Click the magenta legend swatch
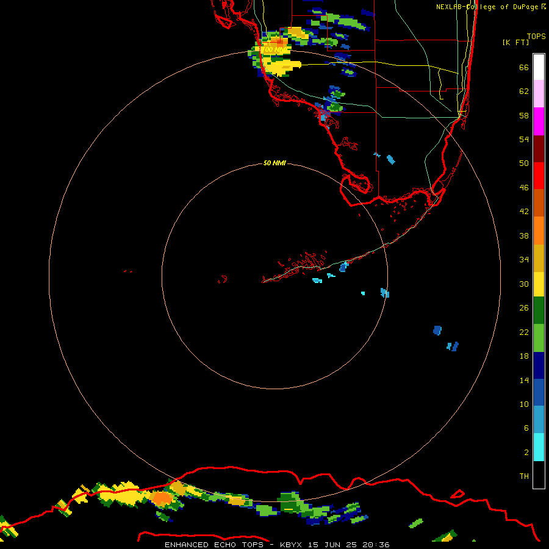Screen dimensions: 549x549 539,121
